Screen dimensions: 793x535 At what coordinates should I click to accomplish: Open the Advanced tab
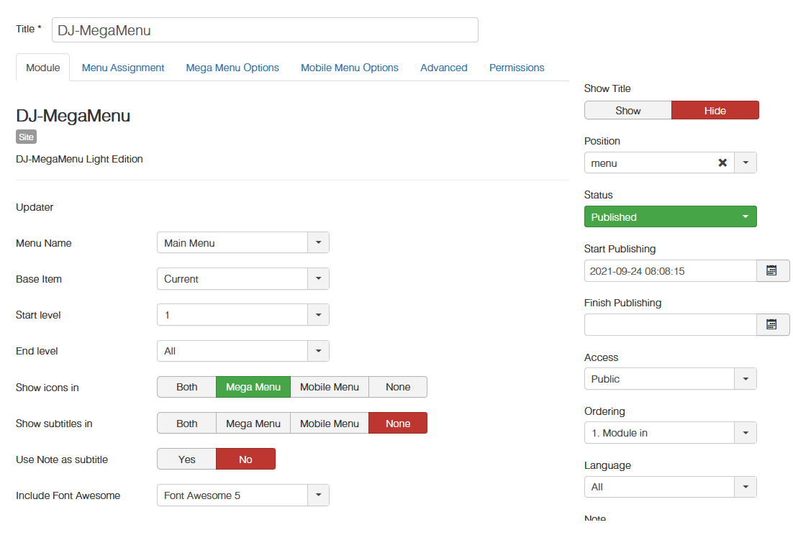tap(443, 68)
